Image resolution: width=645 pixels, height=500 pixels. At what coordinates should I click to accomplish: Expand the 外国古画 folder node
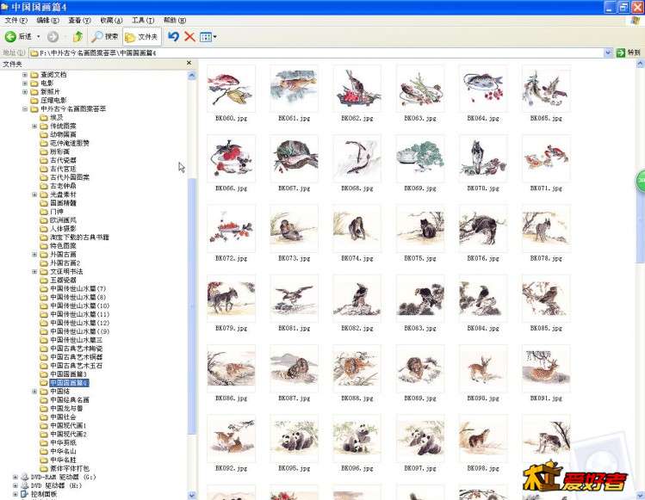(34, 255)
